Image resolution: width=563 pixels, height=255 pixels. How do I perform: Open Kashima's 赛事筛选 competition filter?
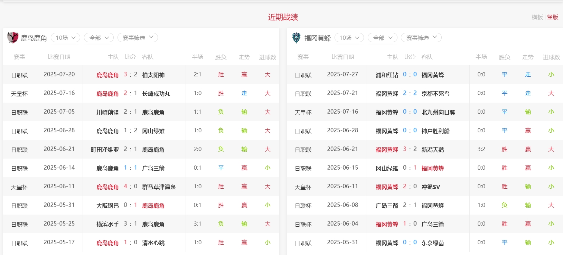138,38
